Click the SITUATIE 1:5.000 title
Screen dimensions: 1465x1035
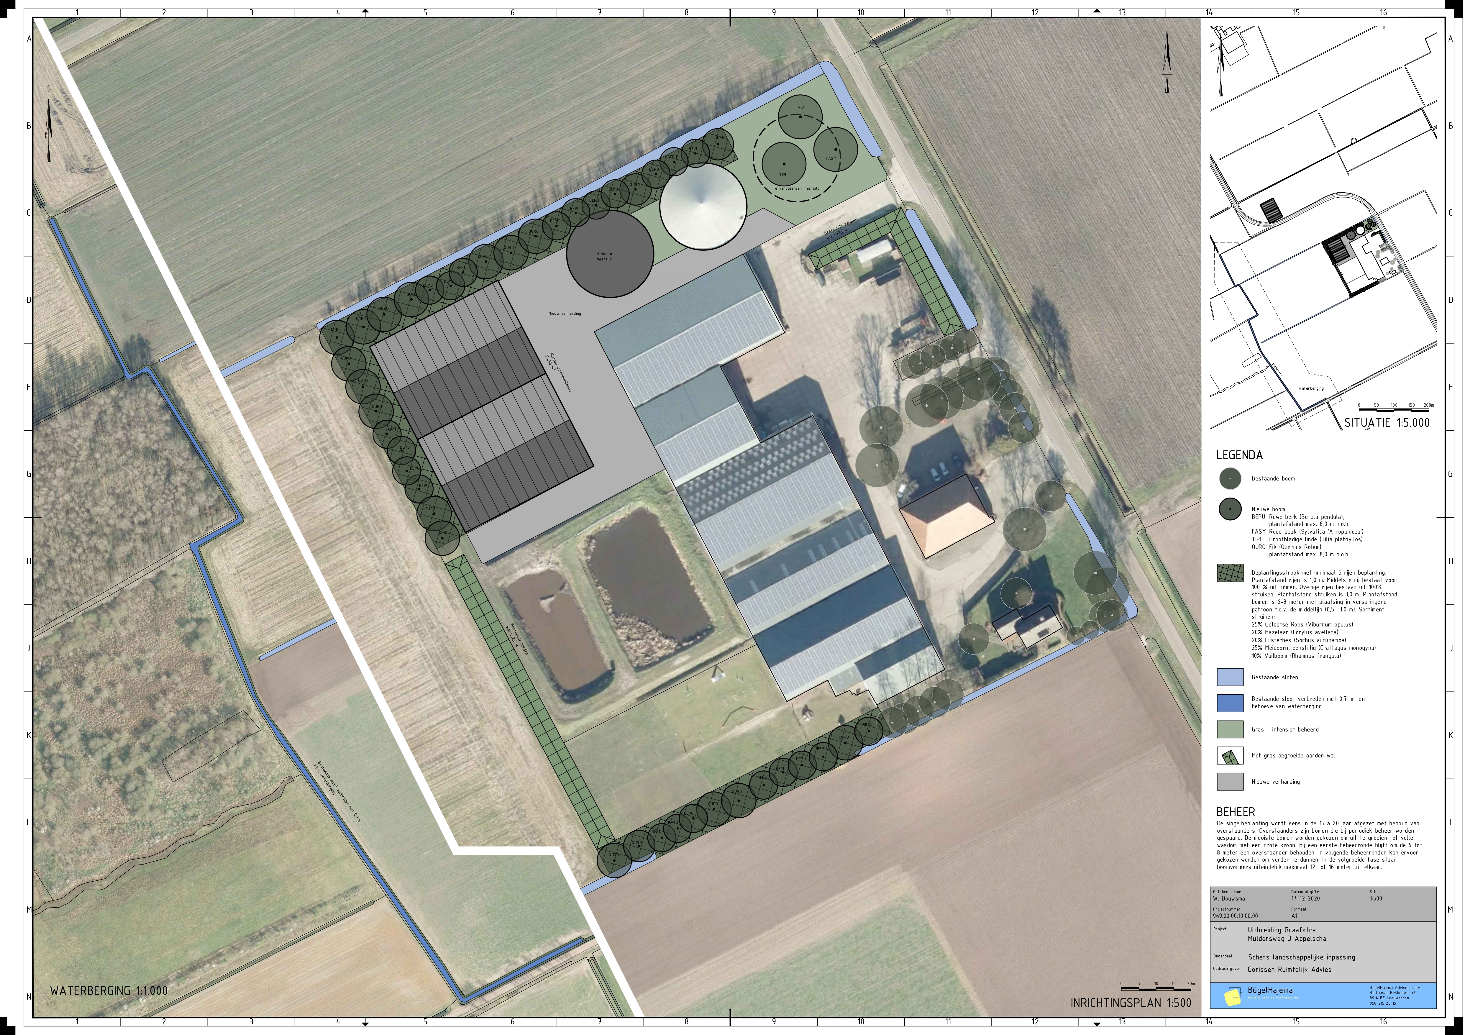(x=1387, y=422)
